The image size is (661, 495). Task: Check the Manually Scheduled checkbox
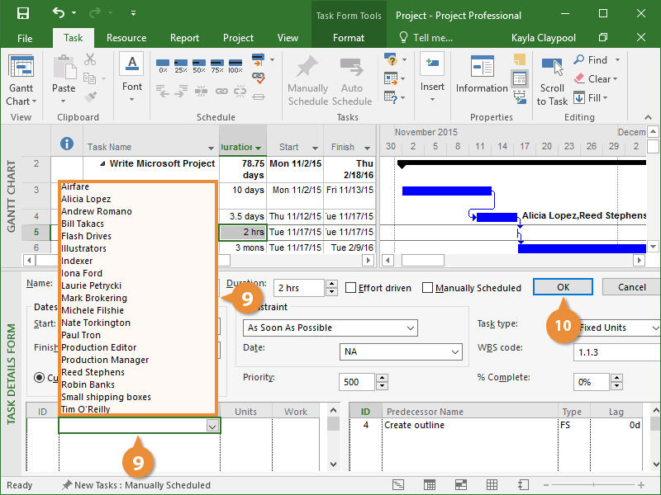point(428,288)
